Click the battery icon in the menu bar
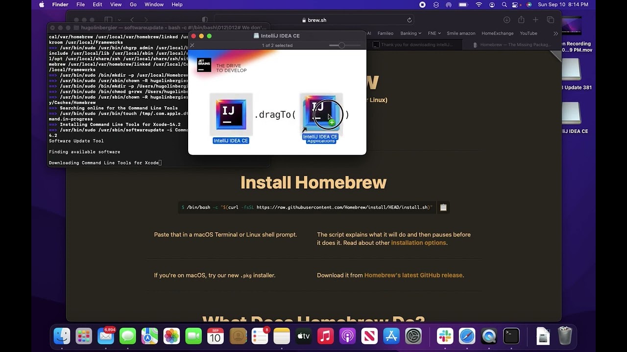 [x=463, y=4]
